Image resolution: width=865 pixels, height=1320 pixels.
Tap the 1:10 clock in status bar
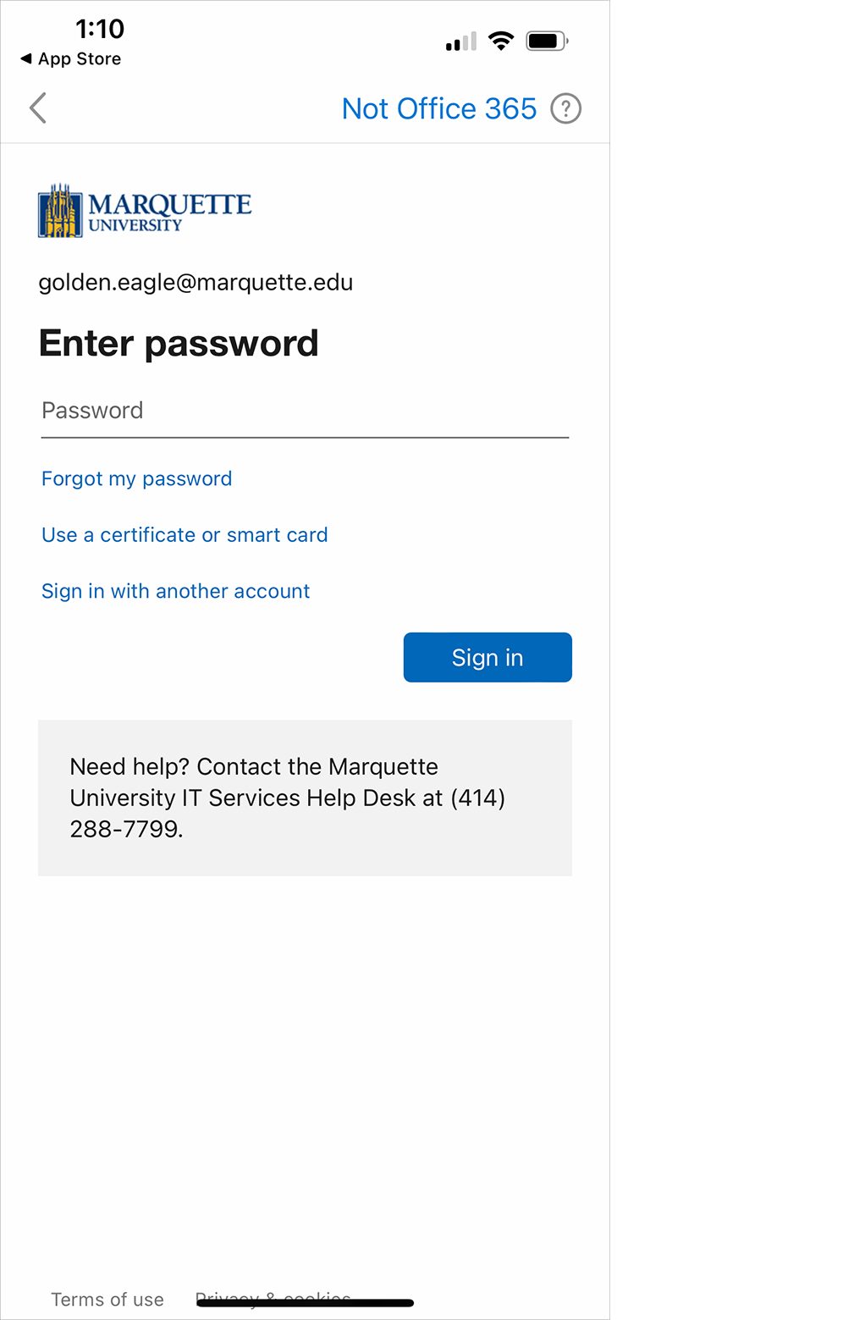100,29
